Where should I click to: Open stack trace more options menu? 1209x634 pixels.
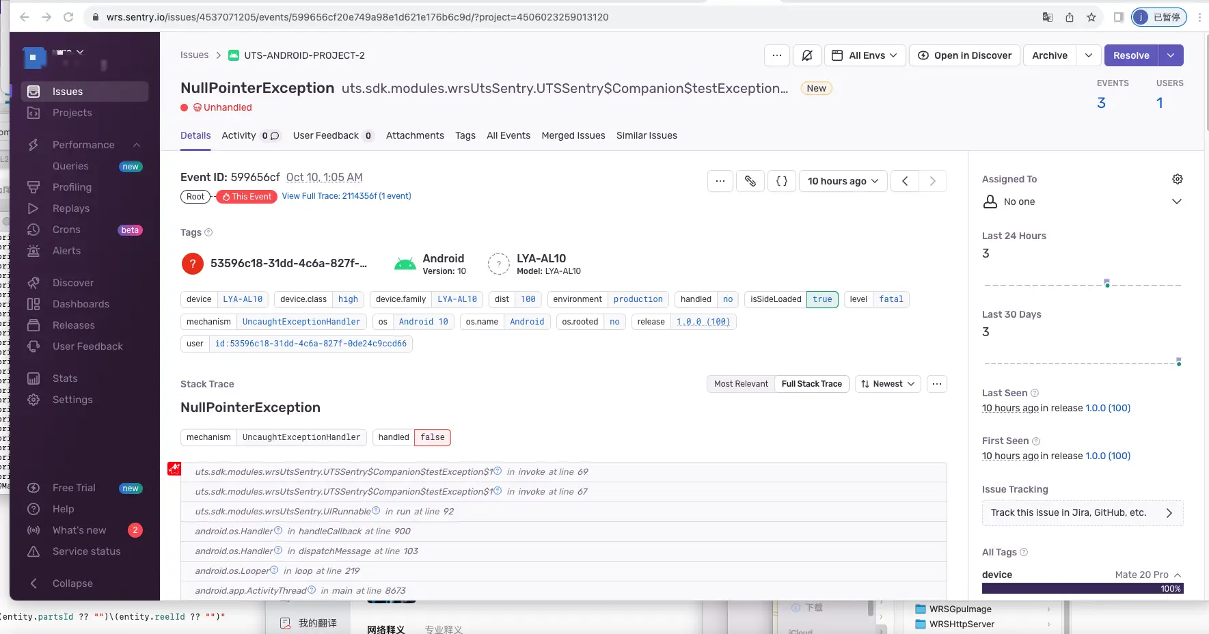coord(937,384)
